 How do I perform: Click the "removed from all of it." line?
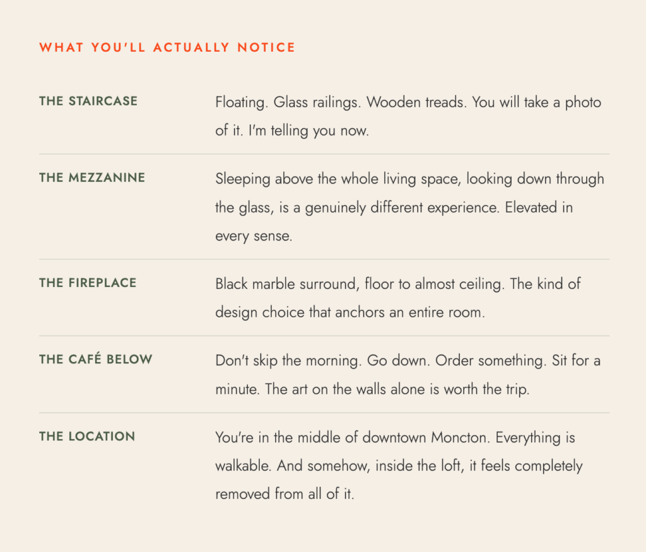pyautogui.click(x=285, y=495)
